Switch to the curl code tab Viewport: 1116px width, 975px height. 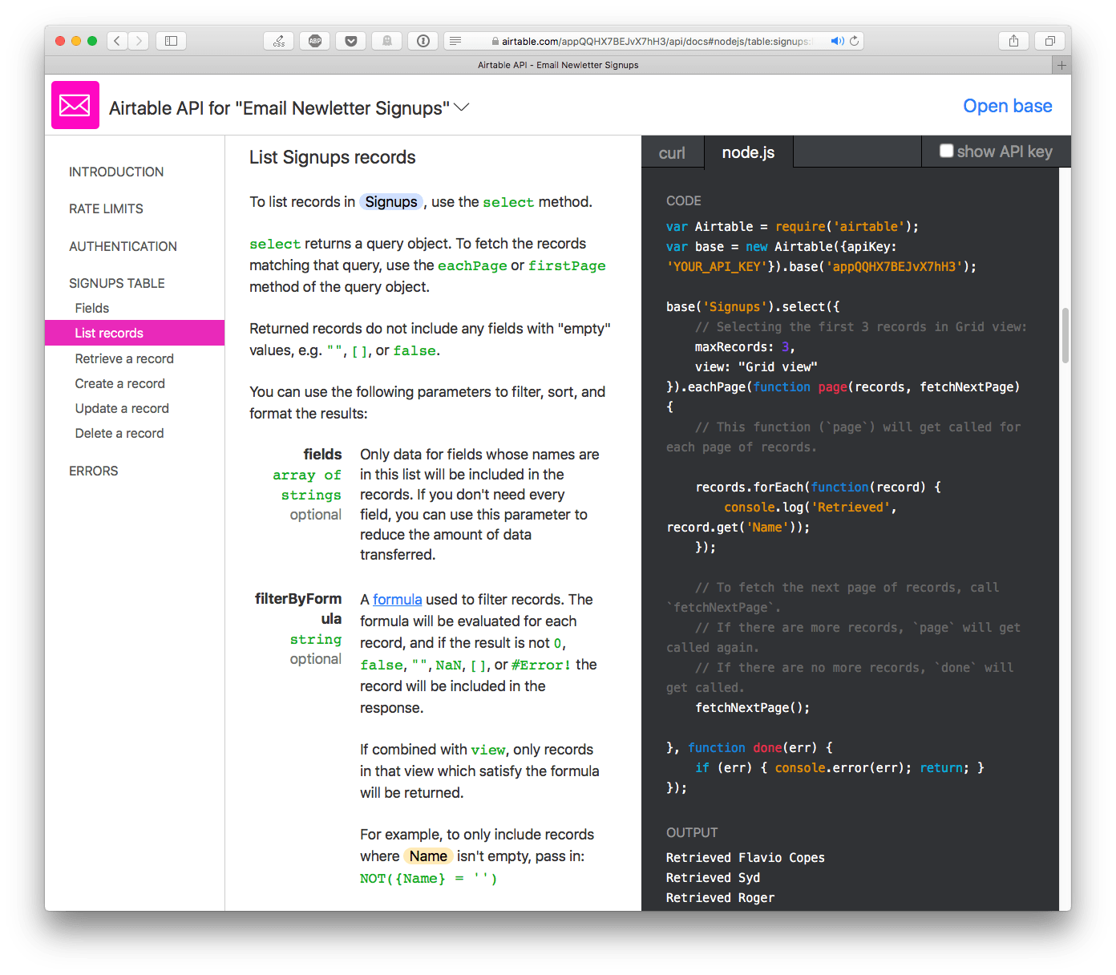click(672, 152)
